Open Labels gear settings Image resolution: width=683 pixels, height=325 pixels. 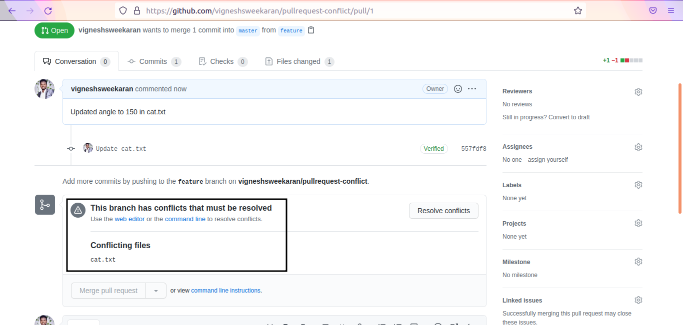[638, 185]
